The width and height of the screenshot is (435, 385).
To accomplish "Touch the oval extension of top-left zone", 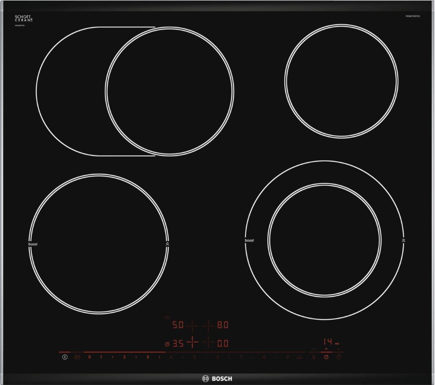I will point(71,91).
